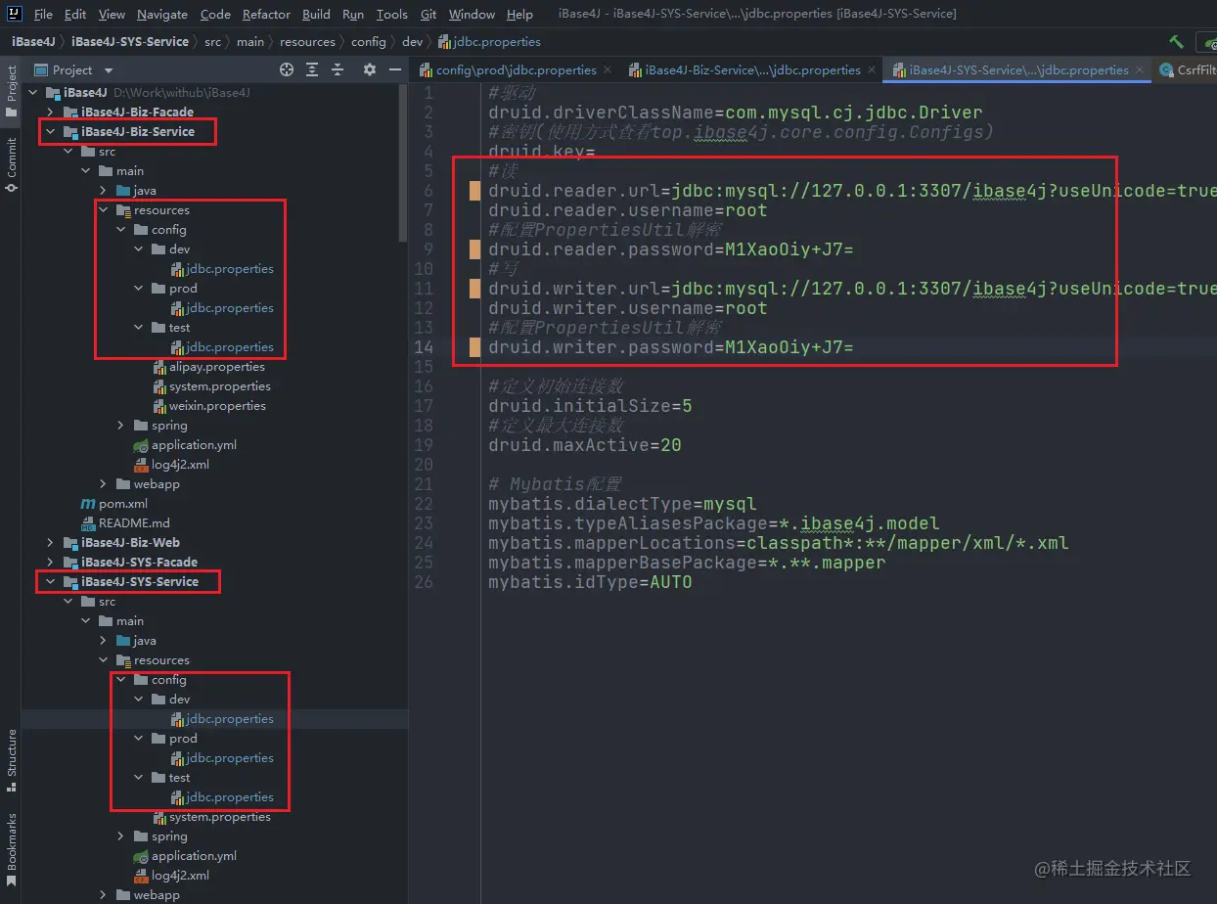Close the iBase4J-SYS-Service jdbc.properties tab

[1140, 69]
